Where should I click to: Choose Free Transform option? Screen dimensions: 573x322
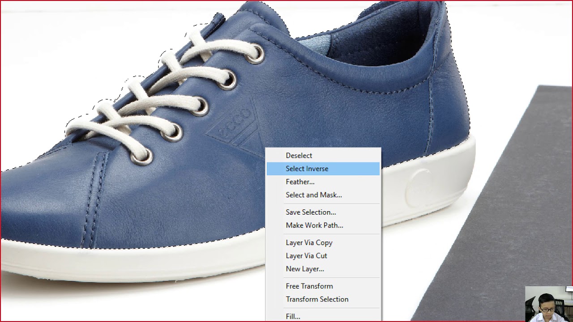pos(323,286)
